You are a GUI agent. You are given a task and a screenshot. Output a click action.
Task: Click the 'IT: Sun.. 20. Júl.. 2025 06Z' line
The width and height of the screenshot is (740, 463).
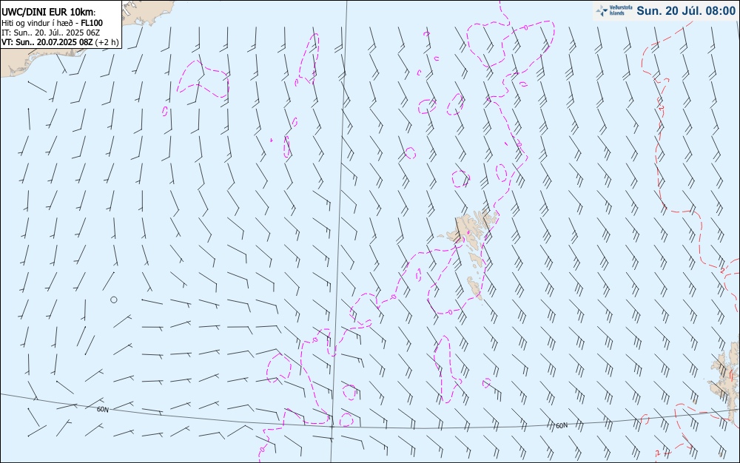click(50, 33)
